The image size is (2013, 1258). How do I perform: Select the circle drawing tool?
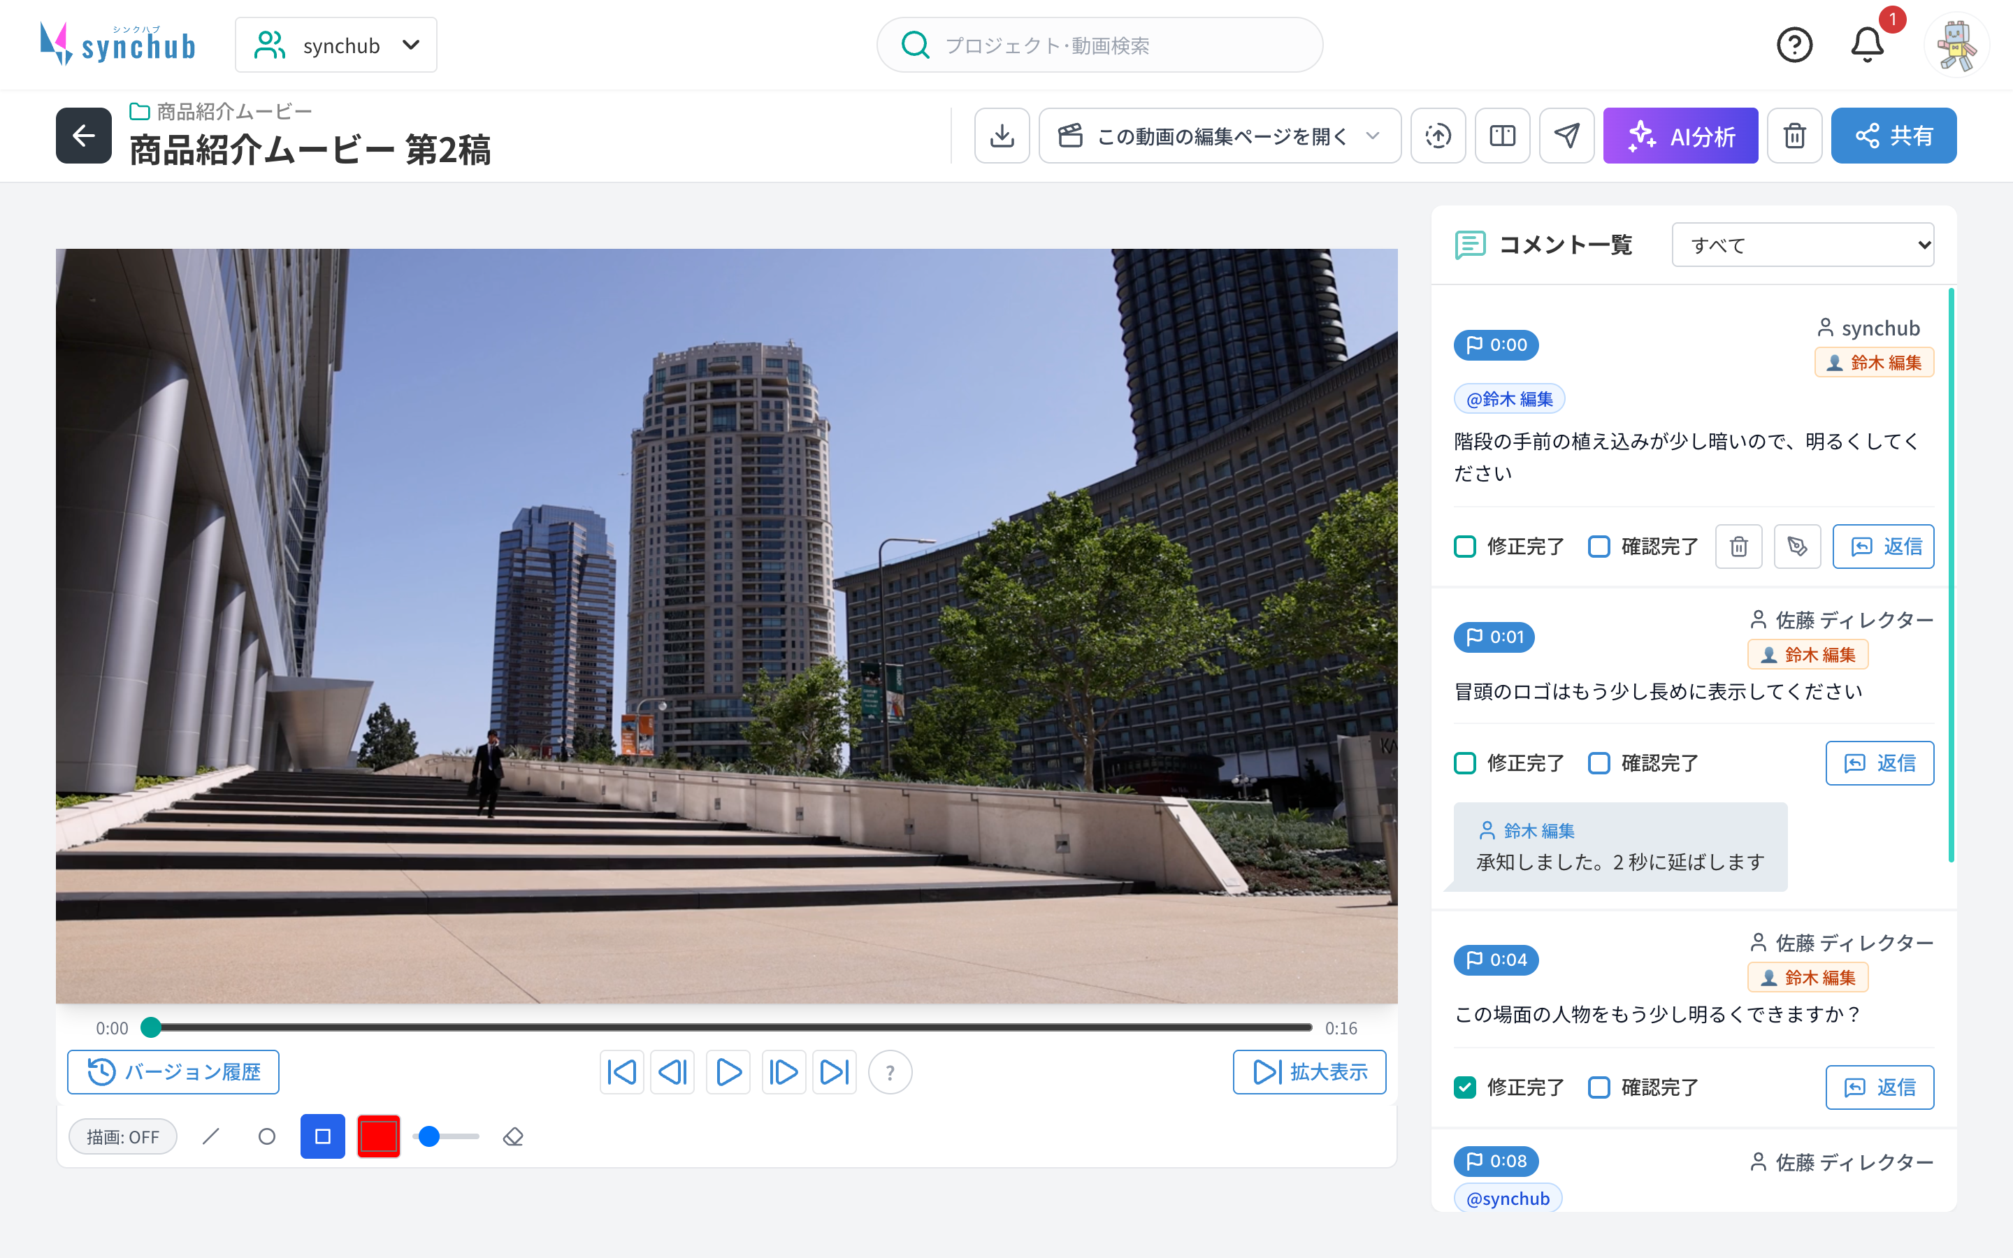(267, 1136)
